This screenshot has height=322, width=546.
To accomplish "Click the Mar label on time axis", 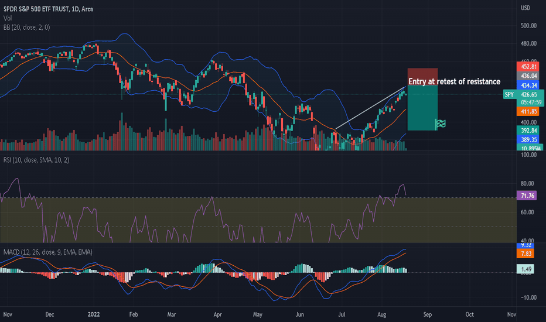I will click(x=171, y=315).
